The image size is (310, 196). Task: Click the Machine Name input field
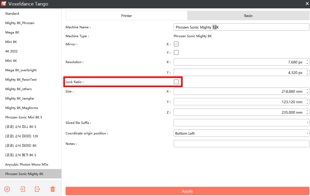[241, 27]
